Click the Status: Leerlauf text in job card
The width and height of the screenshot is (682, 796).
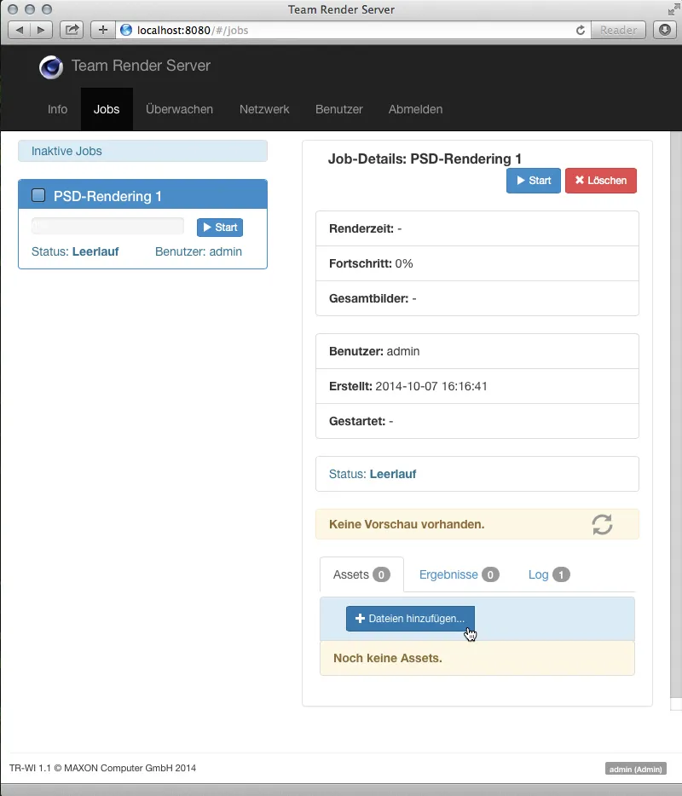[75, 251]
